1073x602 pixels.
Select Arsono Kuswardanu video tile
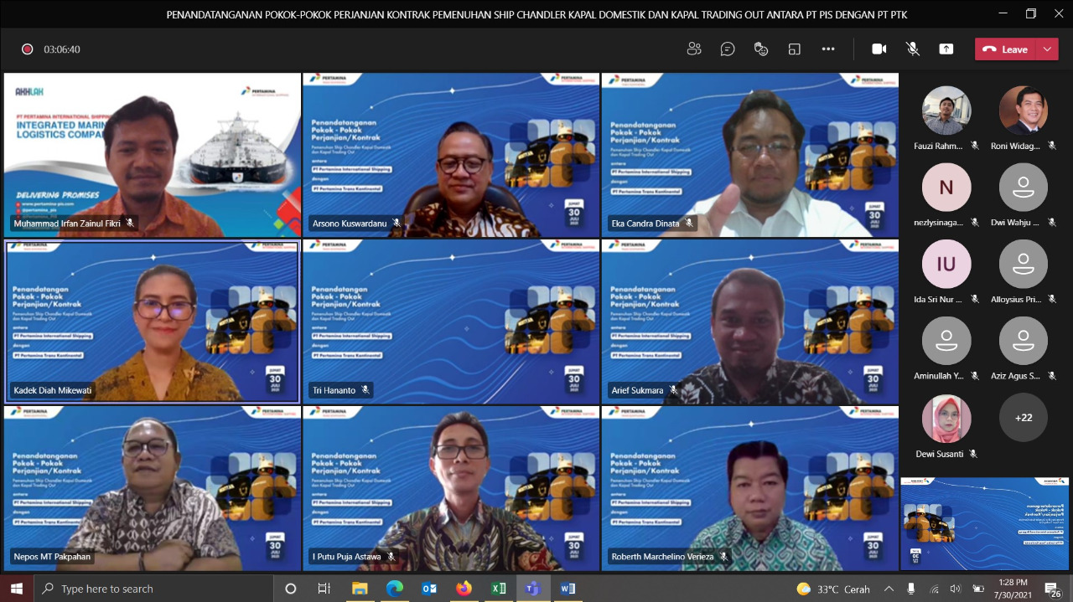click(x=451, y=155)
